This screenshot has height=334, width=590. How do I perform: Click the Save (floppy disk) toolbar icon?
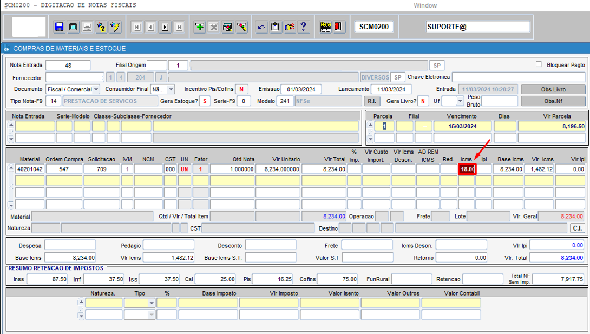pyautogui.click(x=59, y=27)
